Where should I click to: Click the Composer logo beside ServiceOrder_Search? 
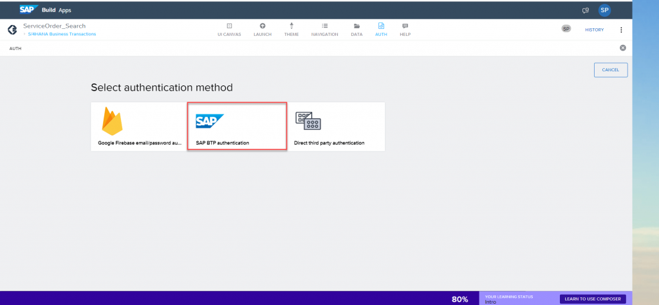(13, 30)
